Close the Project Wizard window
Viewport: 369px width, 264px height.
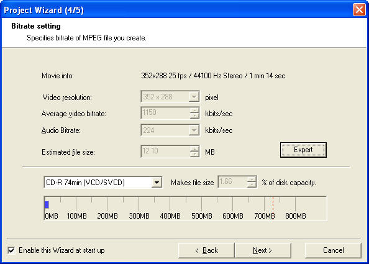pyautogui.click(x=359, y=10)
